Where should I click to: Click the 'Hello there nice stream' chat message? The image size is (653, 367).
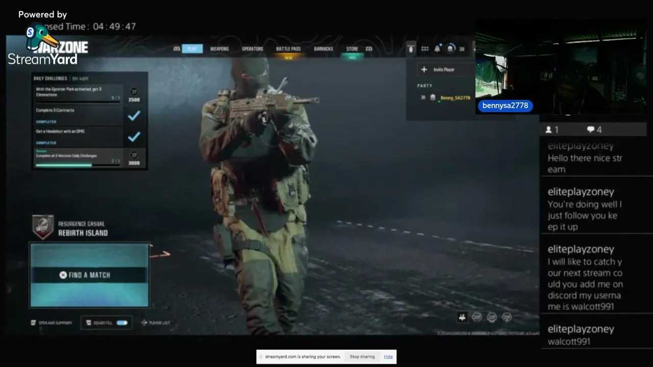point(585,164)
